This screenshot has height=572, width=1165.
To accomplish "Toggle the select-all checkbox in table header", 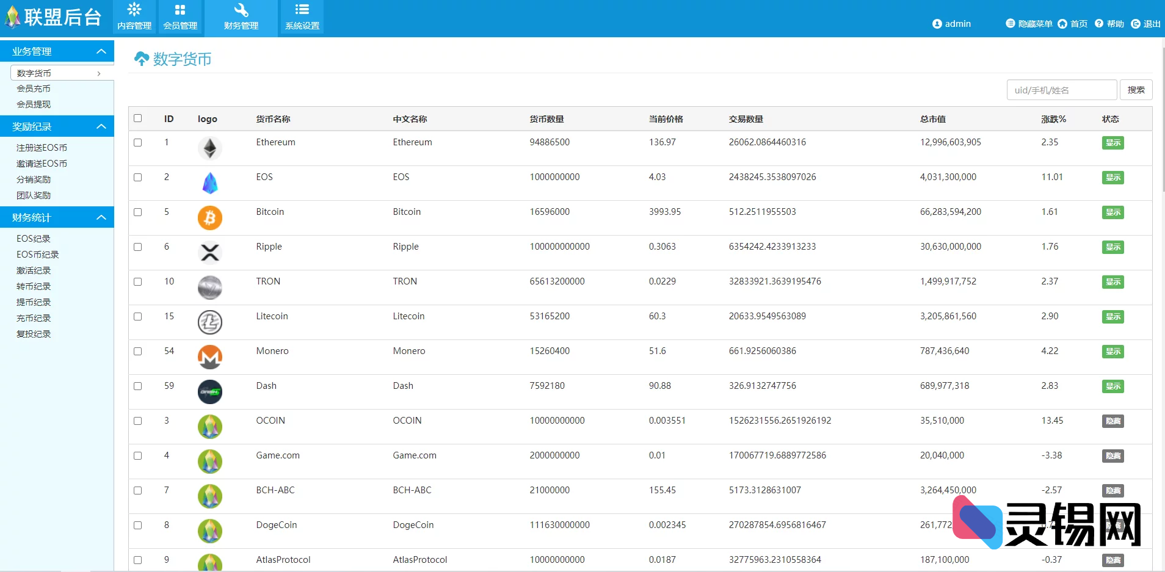I will [138, 118].
